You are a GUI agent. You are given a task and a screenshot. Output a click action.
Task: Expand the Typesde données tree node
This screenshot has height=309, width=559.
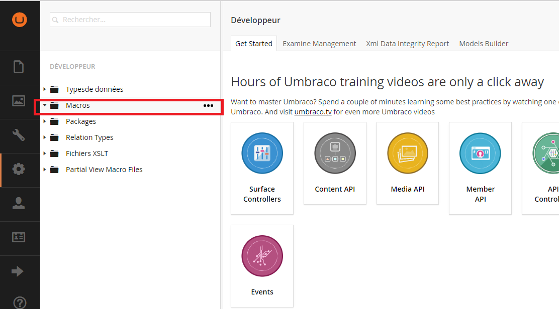[x=45, y=89]
